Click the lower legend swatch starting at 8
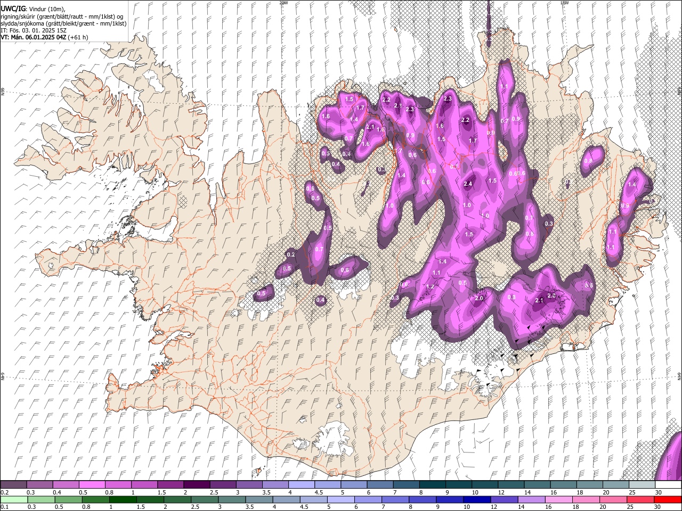The height and width of the screenshot is (511, 682). tap(423, 499)
